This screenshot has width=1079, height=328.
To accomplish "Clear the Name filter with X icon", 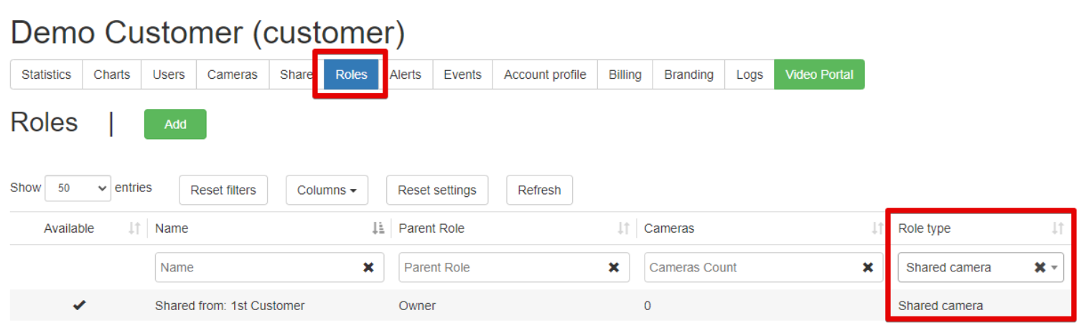I will 368,267.
